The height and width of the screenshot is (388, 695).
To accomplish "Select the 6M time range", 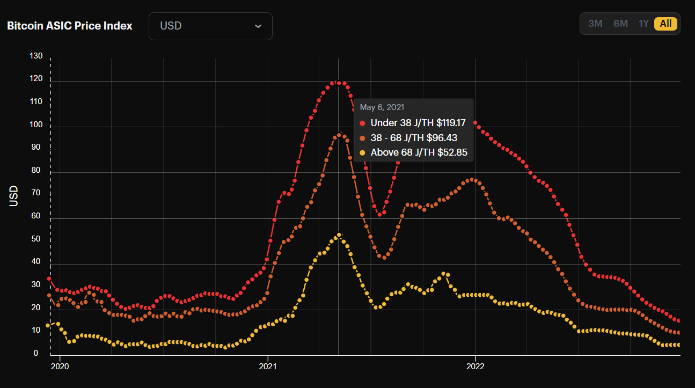I will [620, 24].
